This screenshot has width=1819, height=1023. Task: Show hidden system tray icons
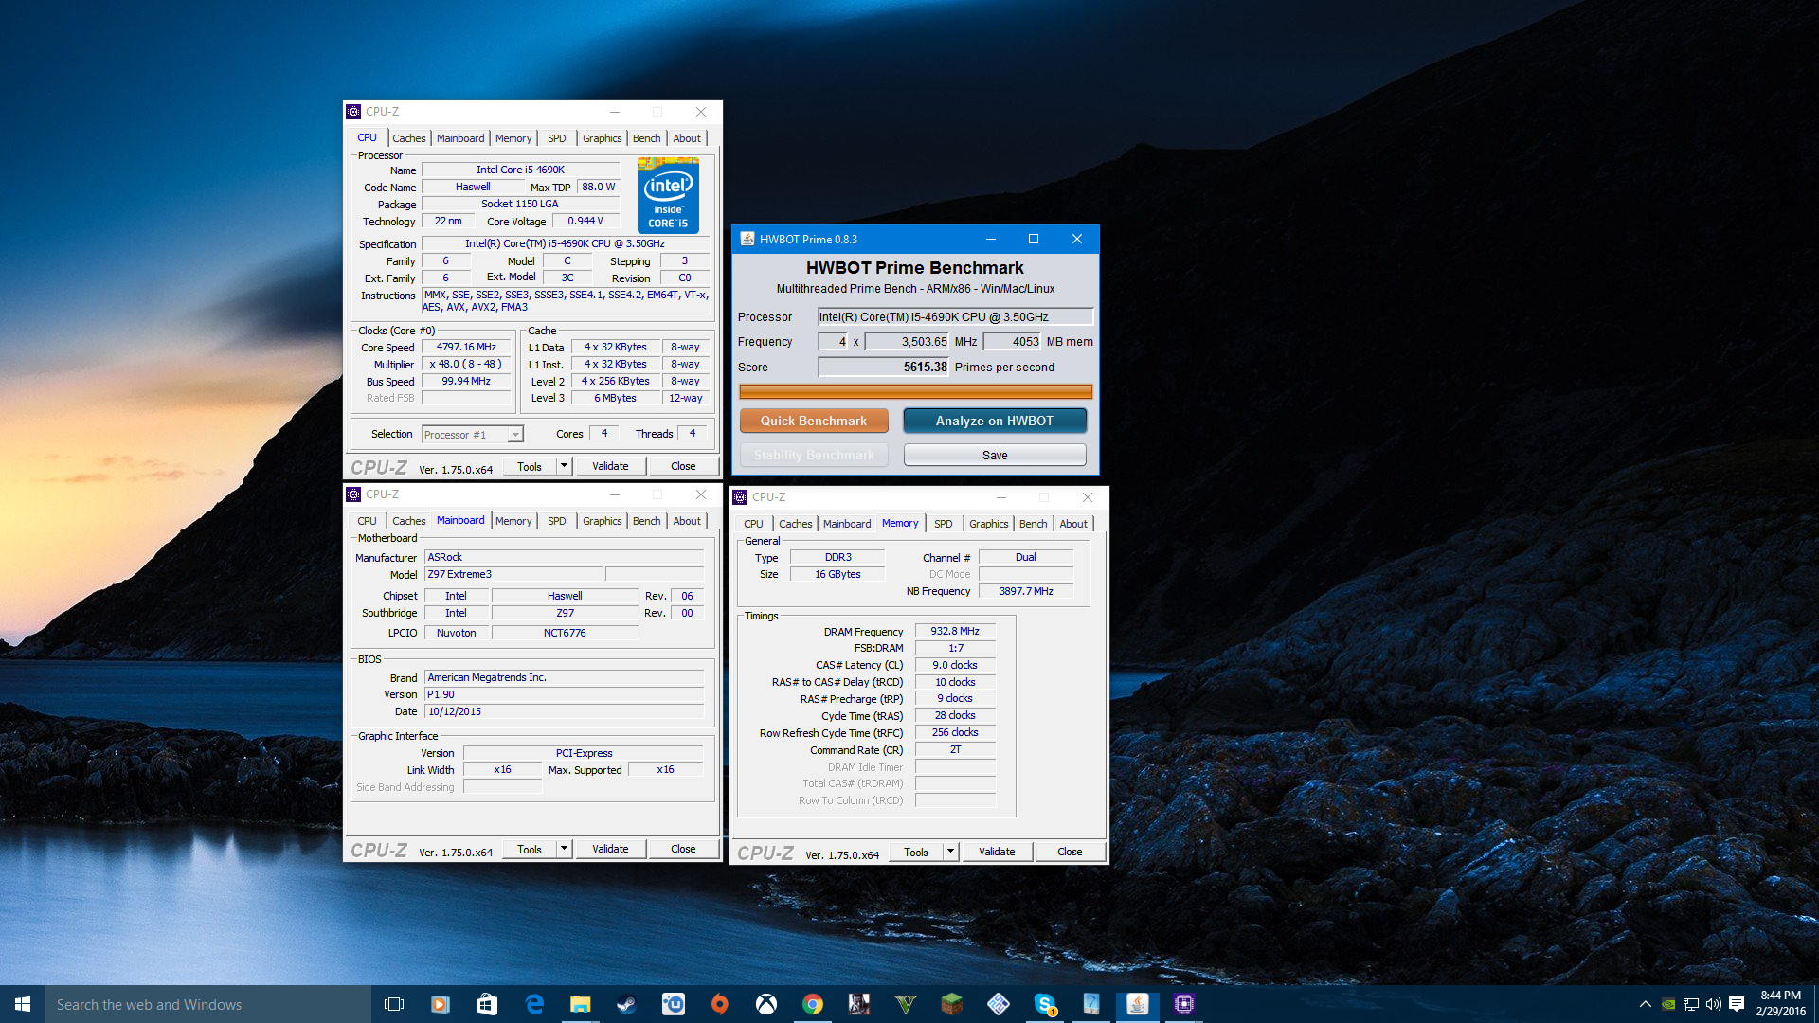tap(1646, 1004)
